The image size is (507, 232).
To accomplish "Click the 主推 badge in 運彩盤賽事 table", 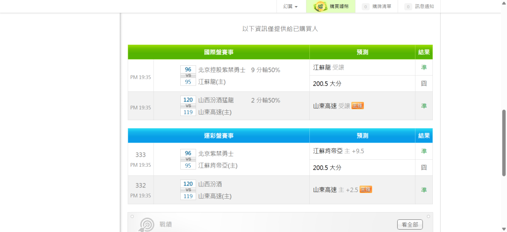I will point(366,190).
